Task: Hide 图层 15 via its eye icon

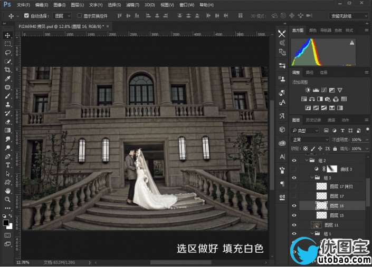Action: tap(294, 215)
